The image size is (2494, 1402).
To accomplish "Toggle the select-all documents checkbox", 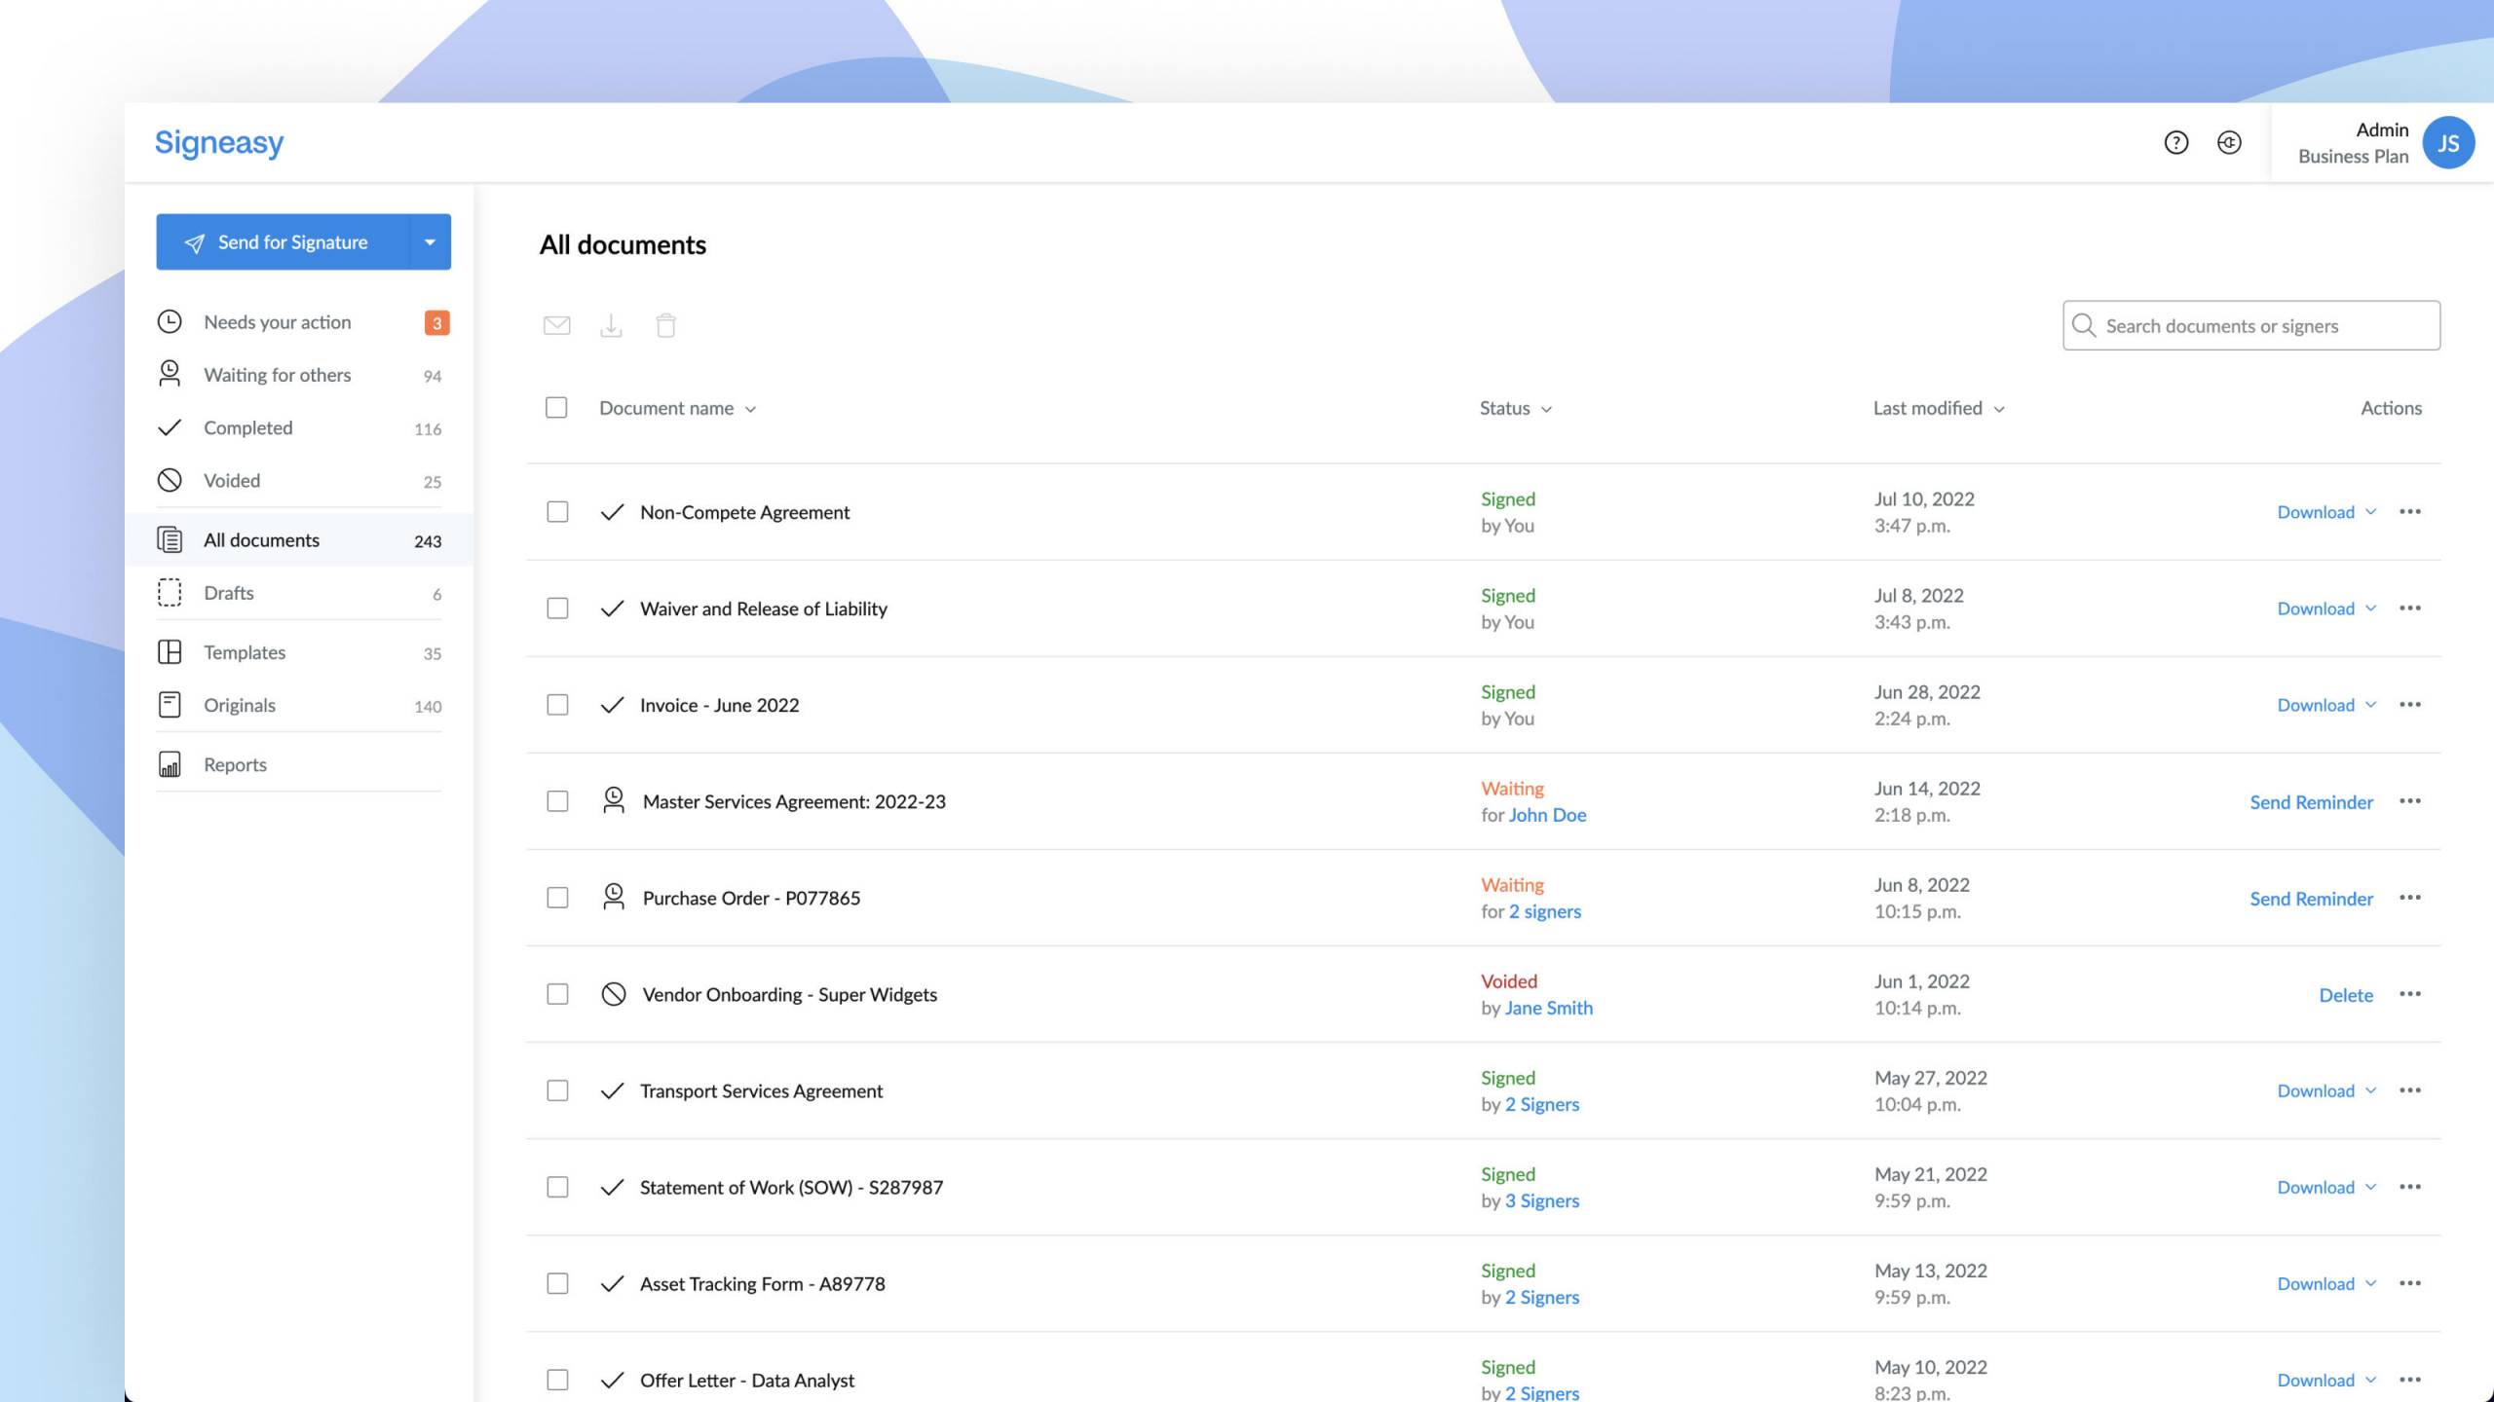I will [x=556, y=407].
